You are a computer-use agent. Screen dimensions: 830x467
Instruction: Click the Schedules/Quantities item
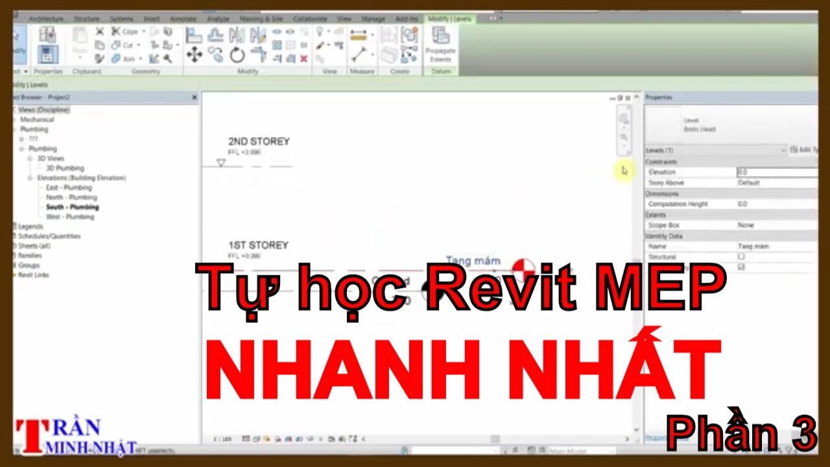[x=49, y=236]
